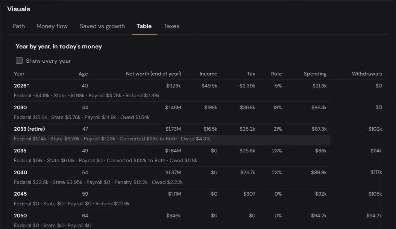The image size is (396, 229).
Task: Enable the Show every year checkbox
Action: (19, 60)
